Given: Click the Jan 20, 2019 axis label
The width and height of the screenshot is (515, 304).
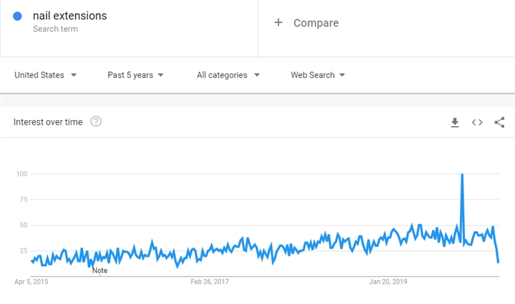Looking at the screenshot, I should click(x=388, y=281).
